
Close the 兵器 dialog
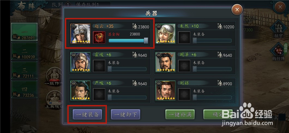pyautogui.click(x=237, y=10)
